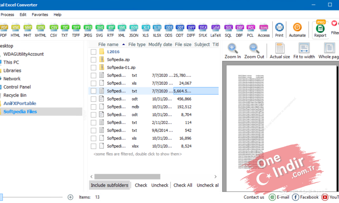Select Recycle Bin in folder tree

(15, 95)
